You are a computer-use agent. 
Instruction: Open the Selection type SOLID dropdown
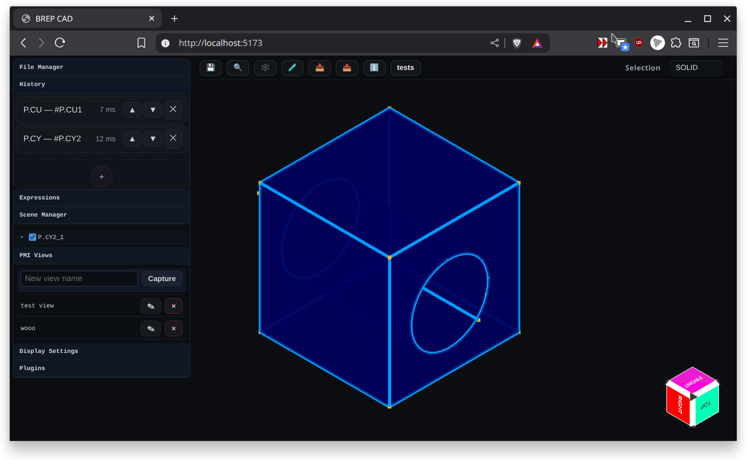click(696, 67)
